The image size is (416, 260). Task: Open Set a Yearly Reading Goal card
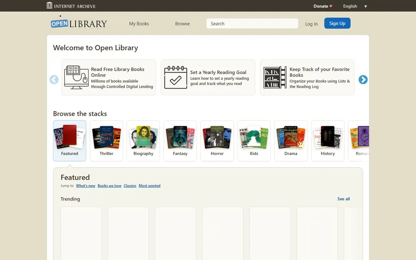(x=208, y=77)
